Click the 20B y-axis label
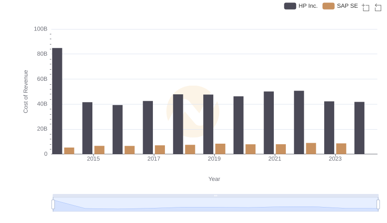 42,129
